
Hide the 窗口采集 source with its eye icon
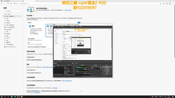pyautogui.click(x=72, y=71)
